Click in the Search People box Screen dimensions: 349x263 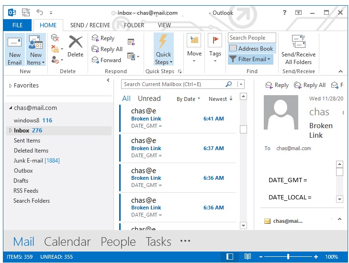tap(252, 38)
